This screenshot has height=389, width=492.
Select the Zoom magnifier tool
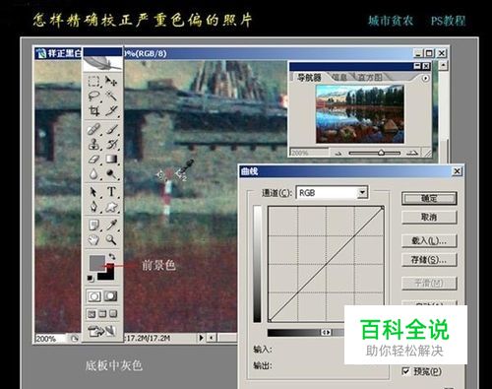[111, 240]
